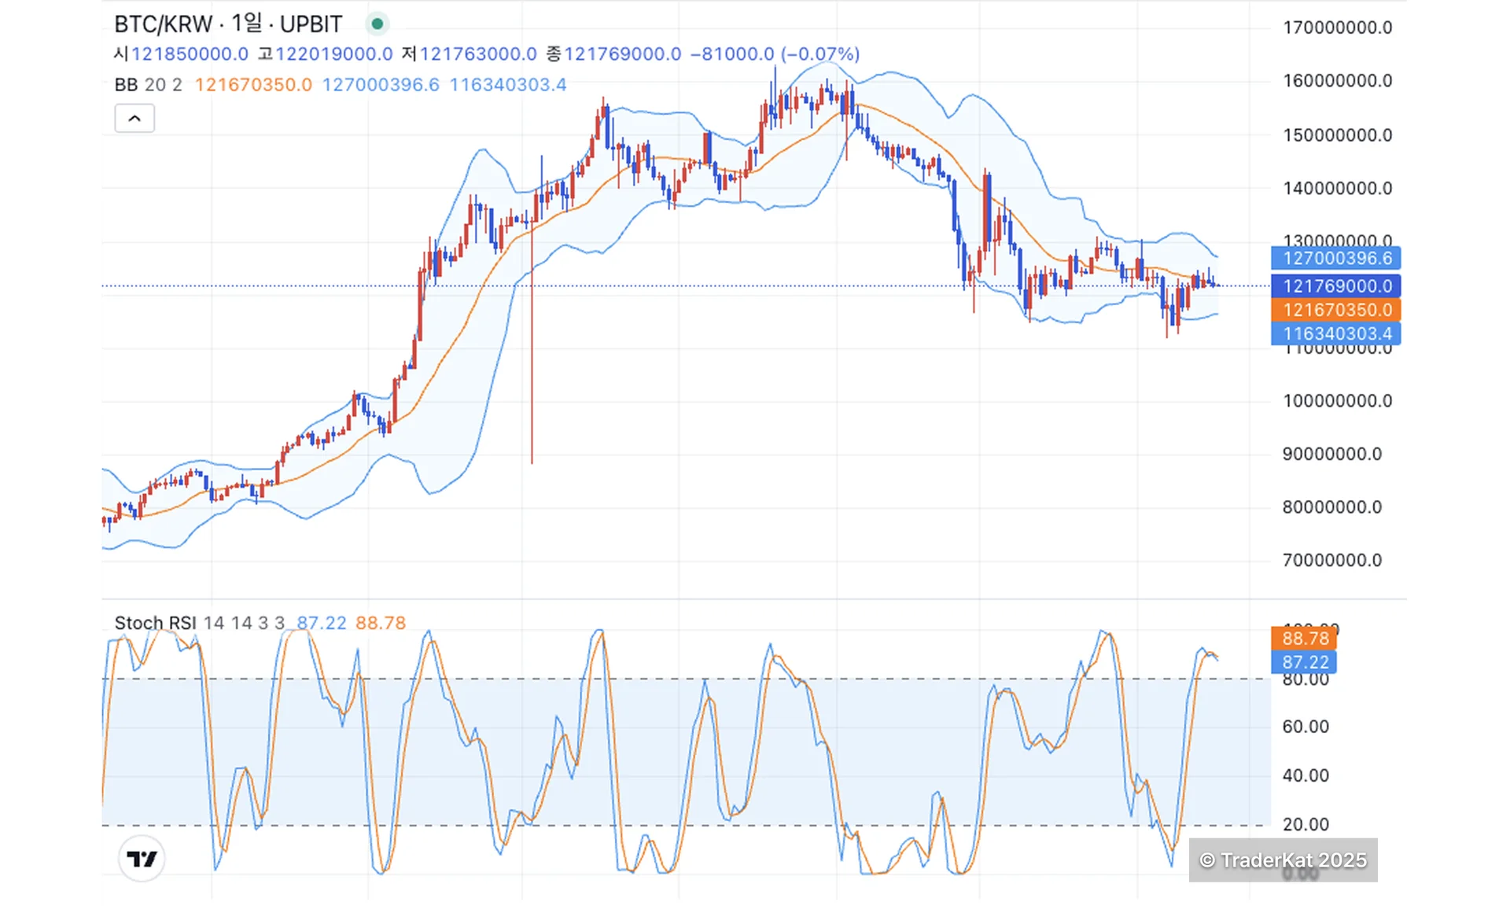Click the blue 87.22 Stoch RSI legend value
The width and height of the screenshot is (1510, 906).
[321, 623]
